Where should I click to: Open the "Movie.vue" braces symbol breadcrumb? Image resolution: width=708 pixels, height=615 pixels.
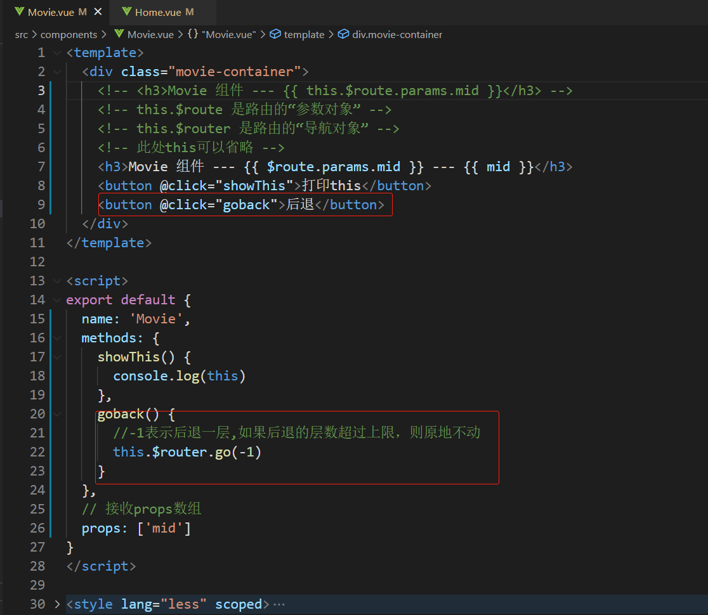click(x=229, y=35)
